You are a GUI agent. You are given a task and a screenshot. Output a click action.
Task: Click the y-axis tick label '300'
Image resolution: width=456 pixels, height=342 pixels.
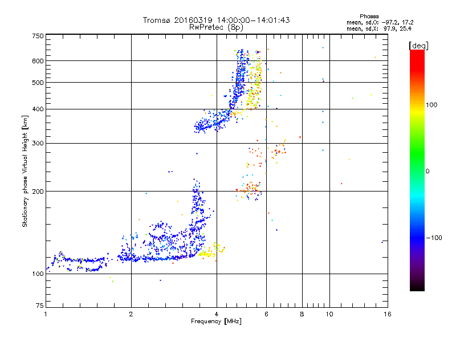38,144
